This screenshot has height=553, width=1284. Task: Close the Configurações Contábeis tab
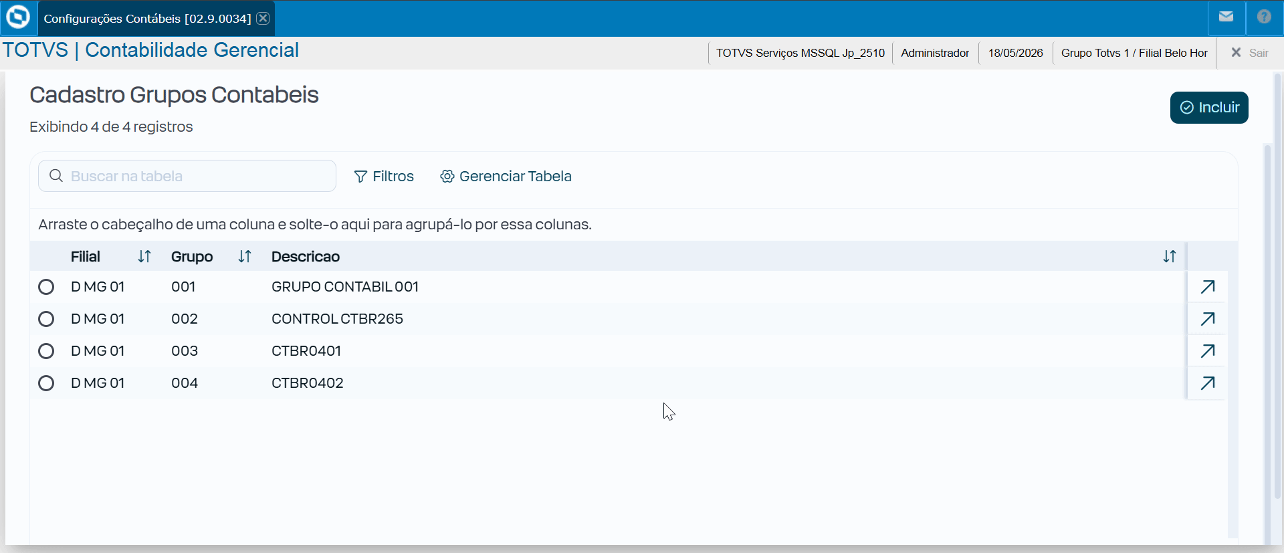[x=263, y=18]
